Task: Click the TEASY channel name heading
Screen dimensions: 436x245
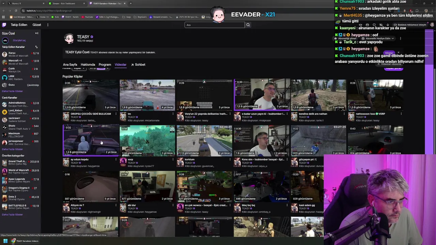Action: [83, 37]
